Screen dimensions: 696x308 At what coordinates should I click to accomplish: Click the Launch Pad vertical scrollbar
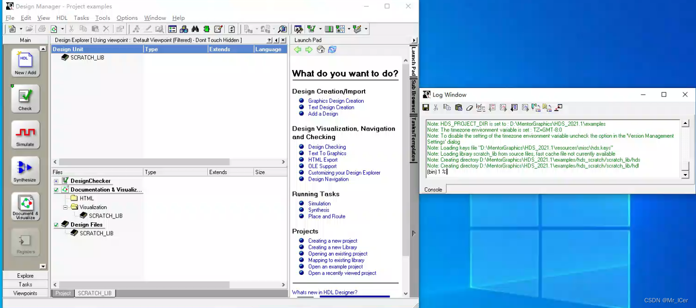point(405,177)
